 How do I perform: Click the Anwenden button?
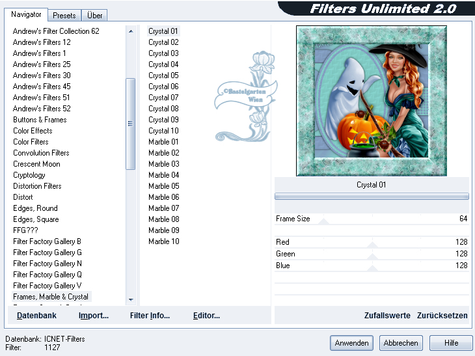(x=351, y=343)
